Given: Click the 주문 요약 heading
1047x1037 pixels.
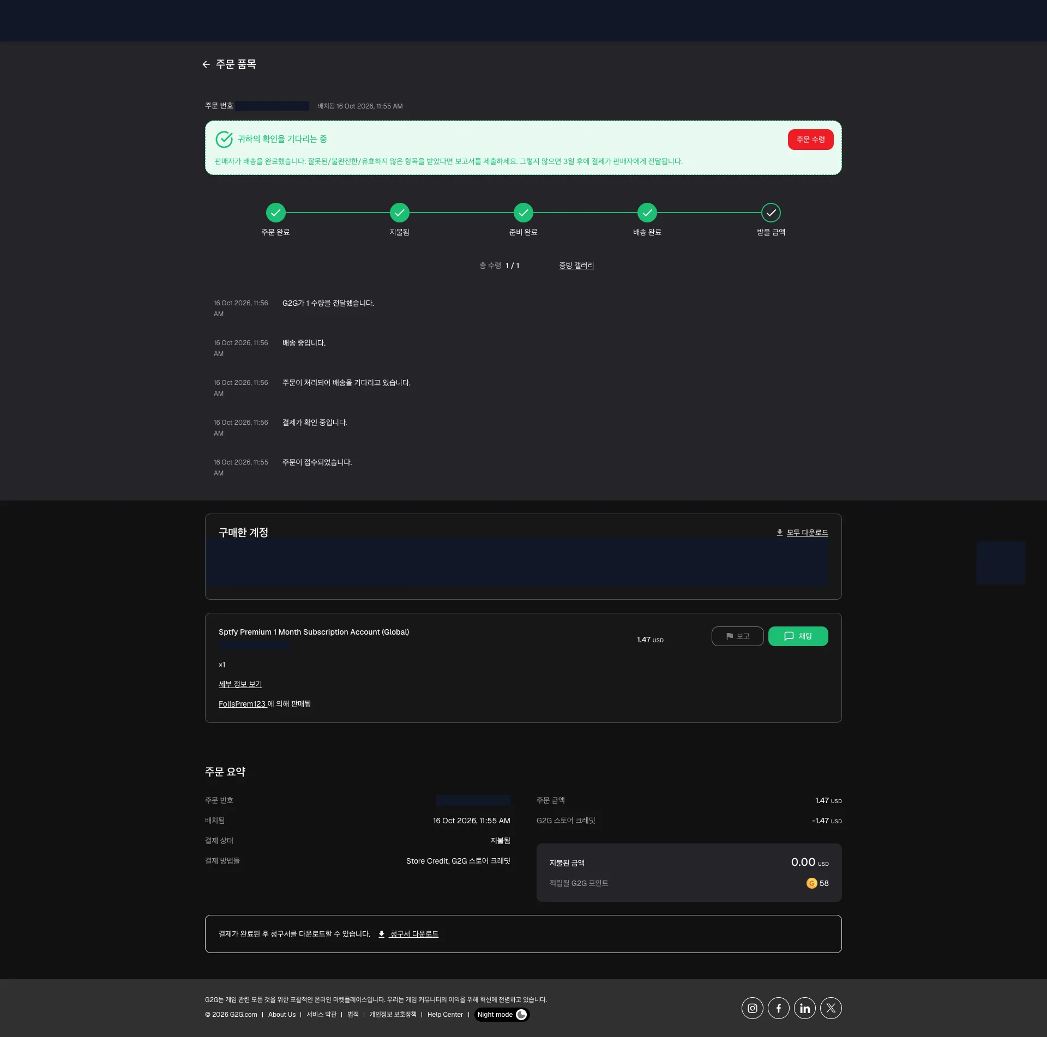Looking at the screenshot, I should point(225,772).
